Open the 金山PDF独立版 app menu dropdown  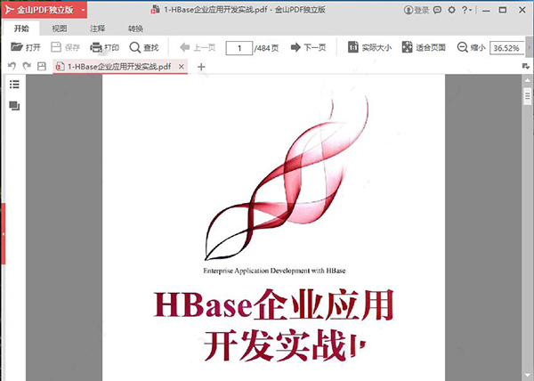tap(83, 10)
